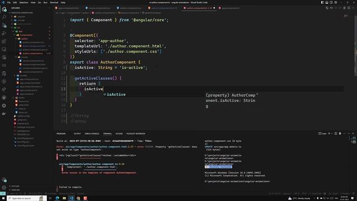The image size is (357, 201).
Task: Switch to the DEBUG CONSOLE panel tab
Action: click(91, 134)
